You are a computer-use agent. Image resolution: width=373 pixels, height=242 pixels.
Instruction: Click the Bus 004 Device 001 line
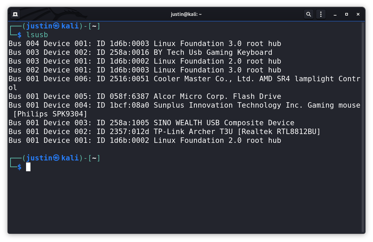click(x=145, y=44)
